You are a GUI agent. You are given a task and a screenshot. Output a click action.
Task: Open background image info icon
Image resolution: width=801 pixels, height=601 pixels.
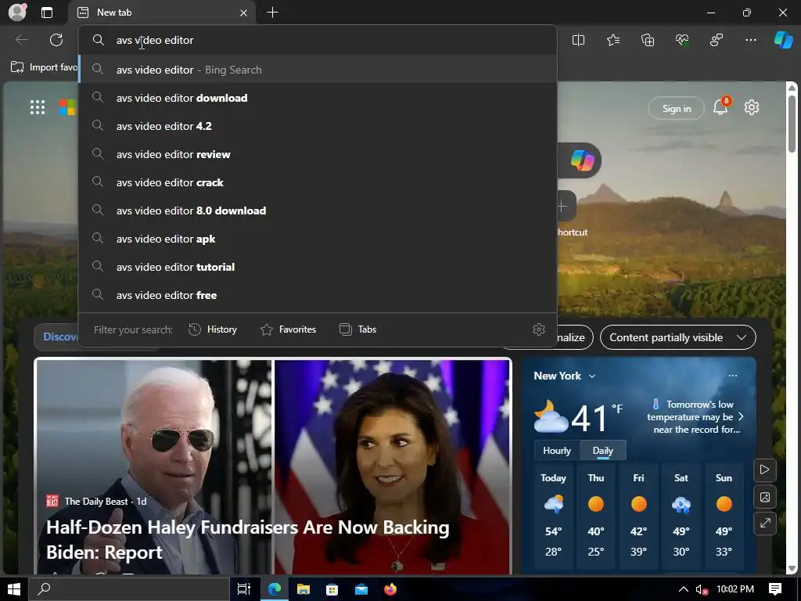(x=765, y=497)
